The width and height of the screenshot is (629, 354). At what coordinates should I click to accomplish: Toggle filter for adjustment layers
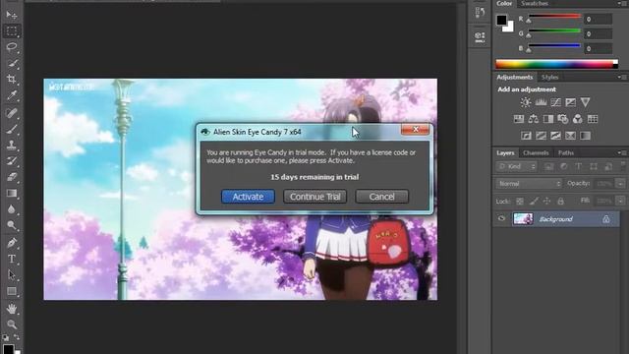563,166
